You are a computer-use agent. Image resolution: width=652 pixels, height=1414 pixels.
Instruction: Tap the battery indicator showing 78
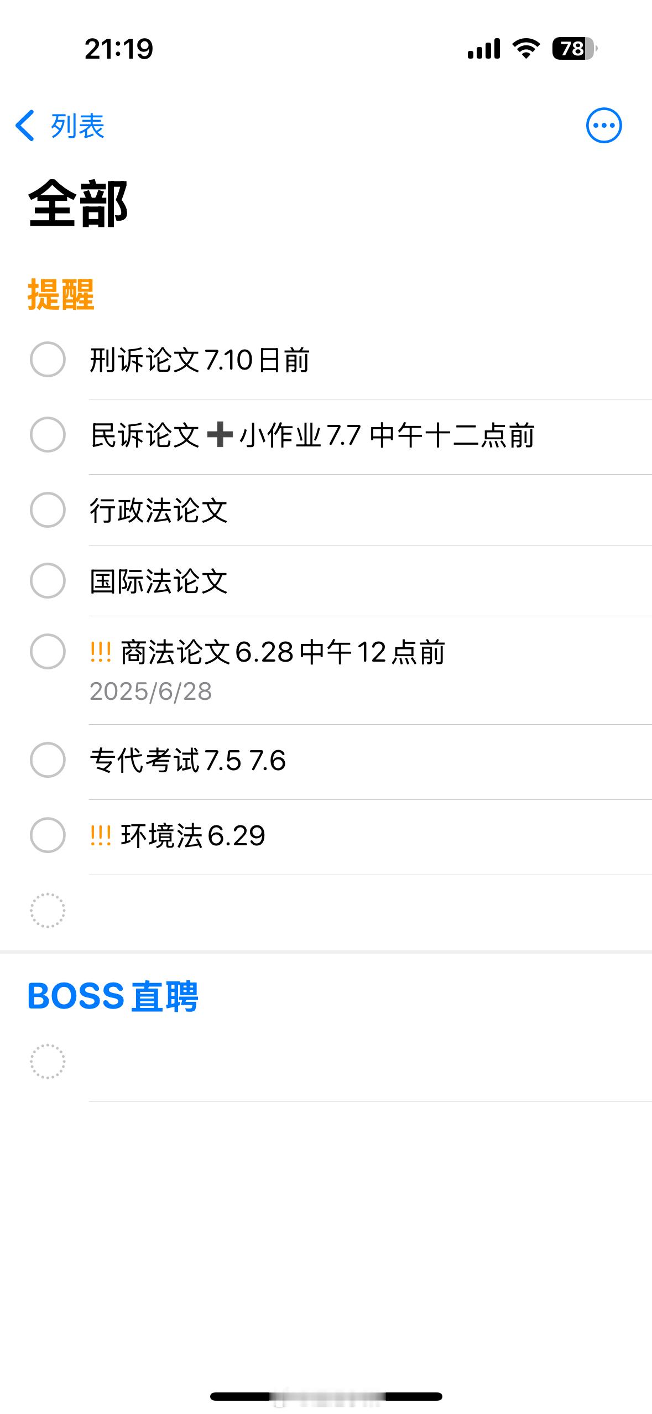coord(575,49)
